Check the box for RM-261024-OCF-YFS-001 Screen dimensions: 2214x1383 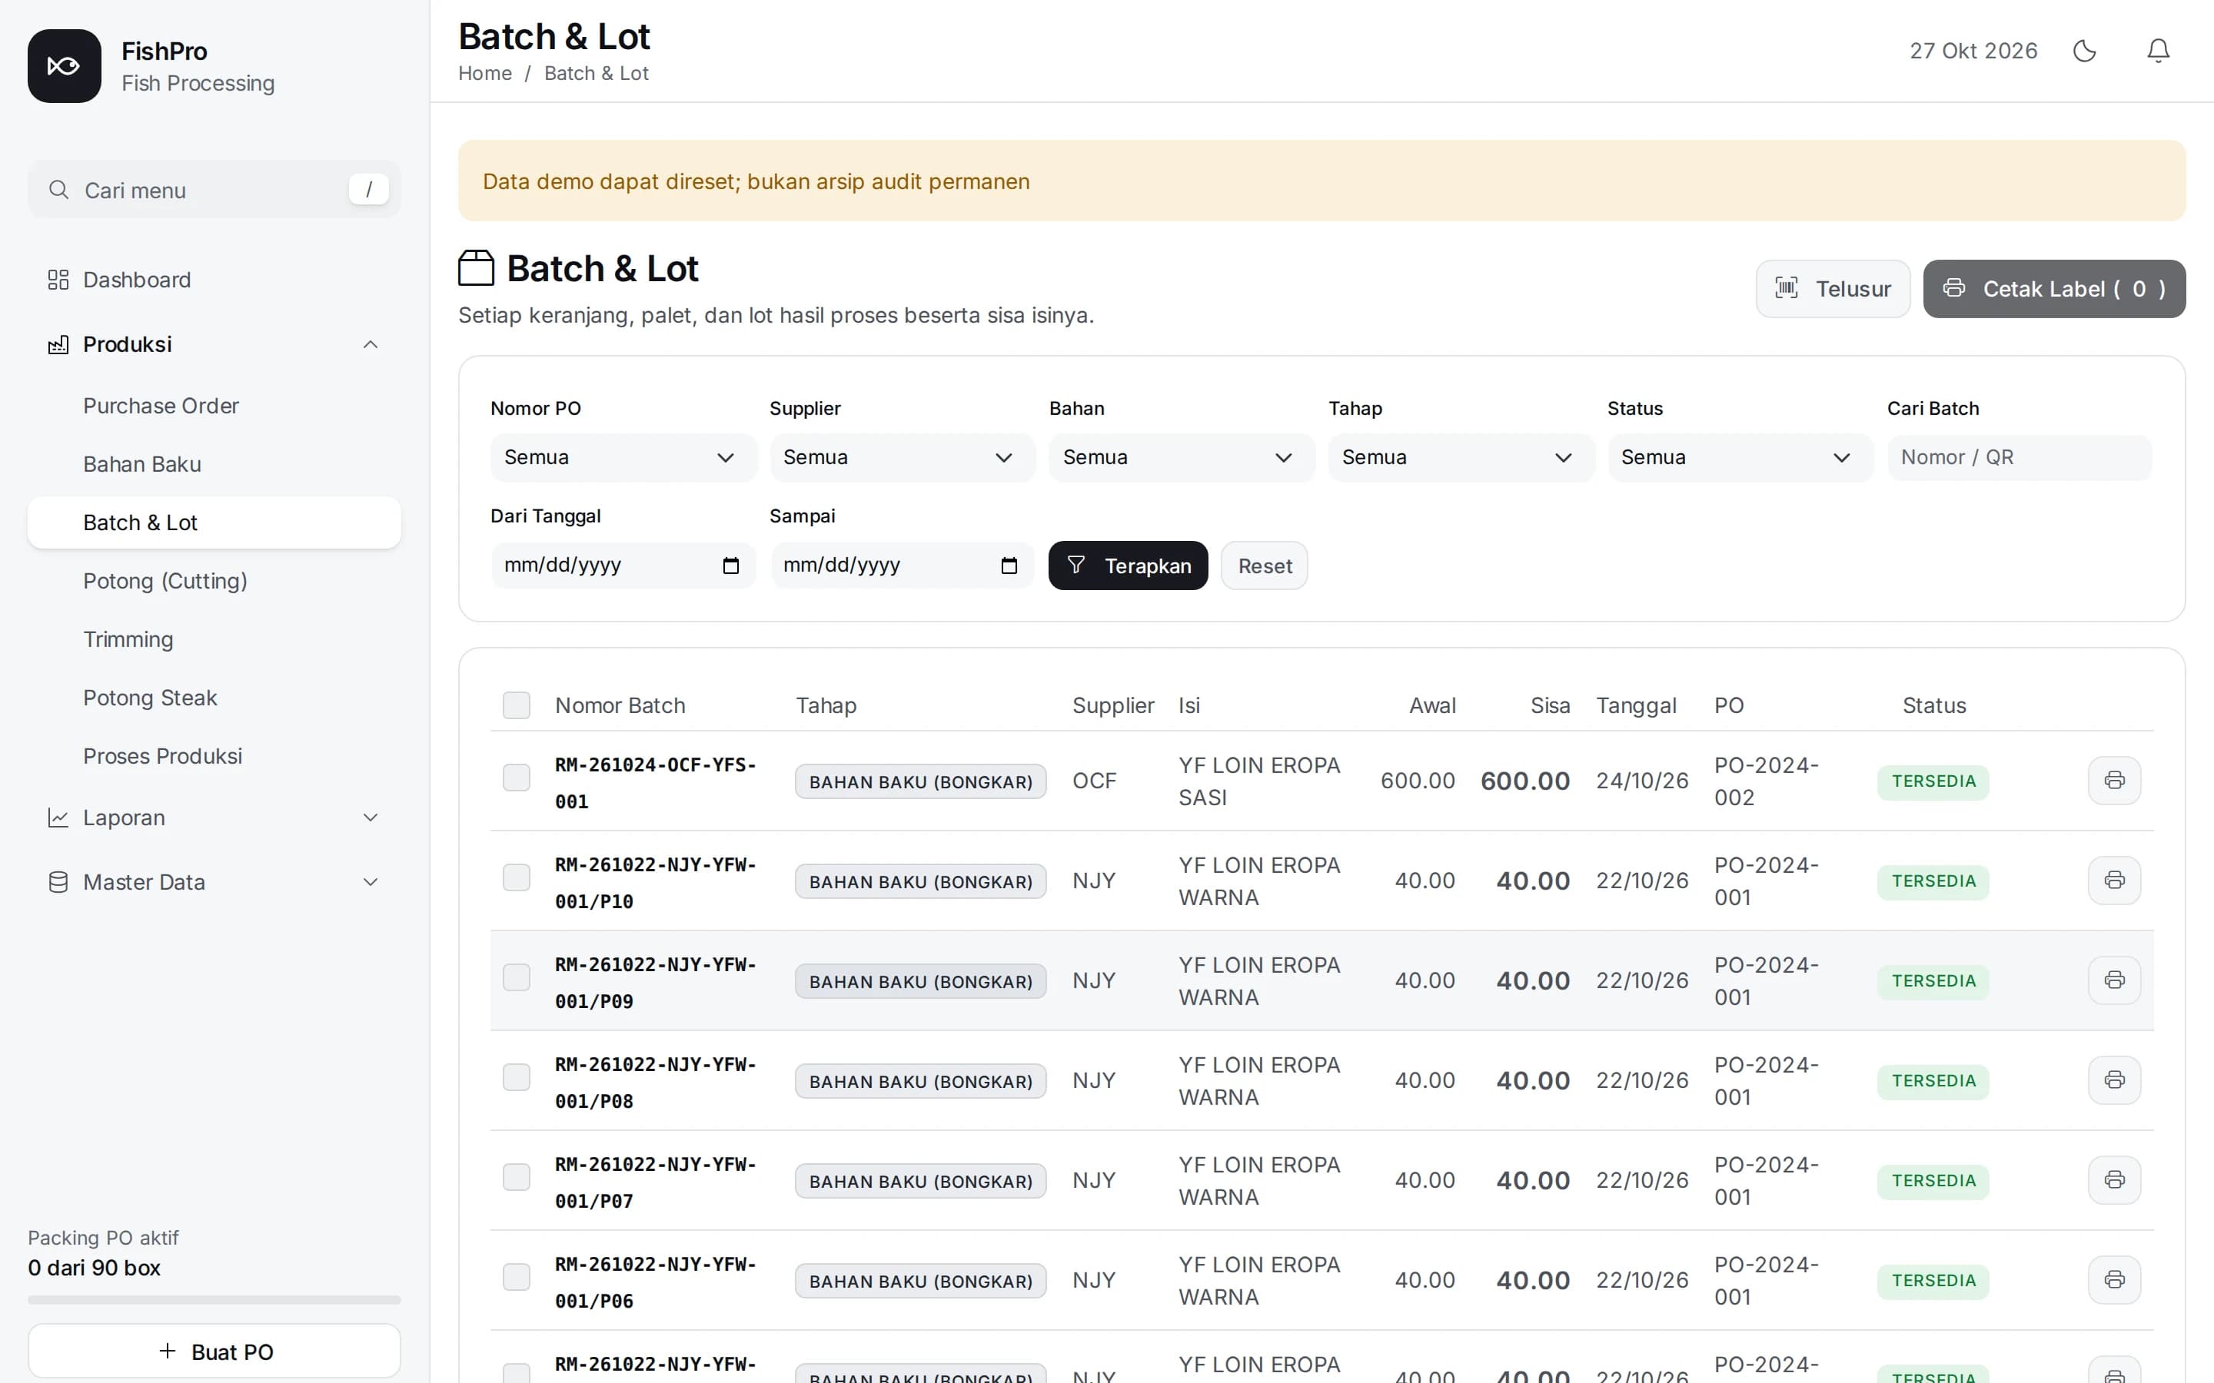(517, 778)
